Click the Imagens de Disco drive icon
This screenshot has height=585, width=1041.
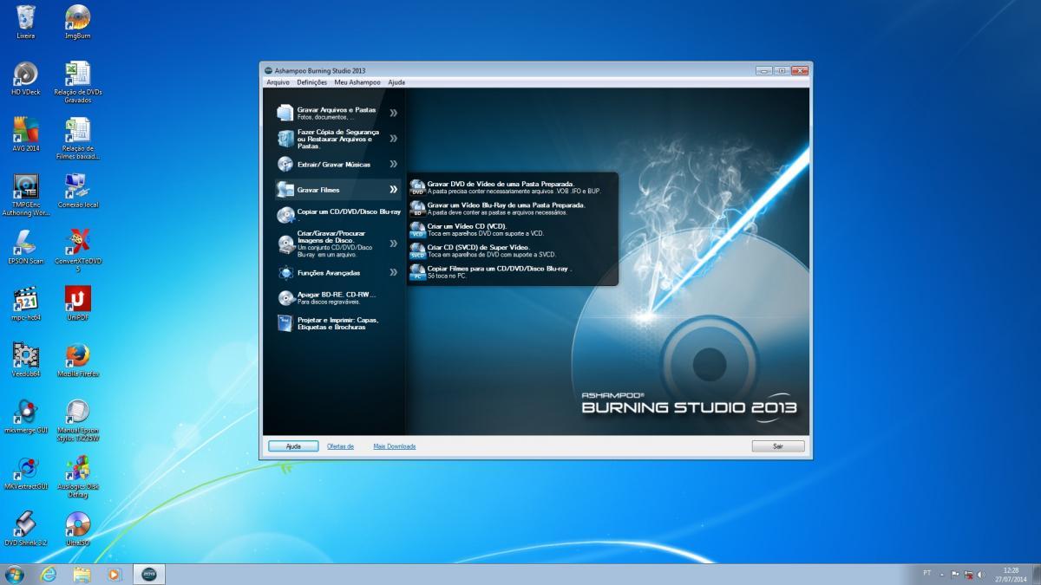coord(285,244)
